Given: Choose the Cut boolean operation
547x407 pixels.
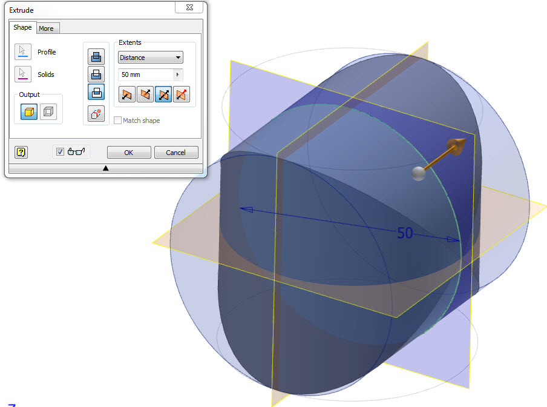Looking at the screenshot, I should 96,74.
